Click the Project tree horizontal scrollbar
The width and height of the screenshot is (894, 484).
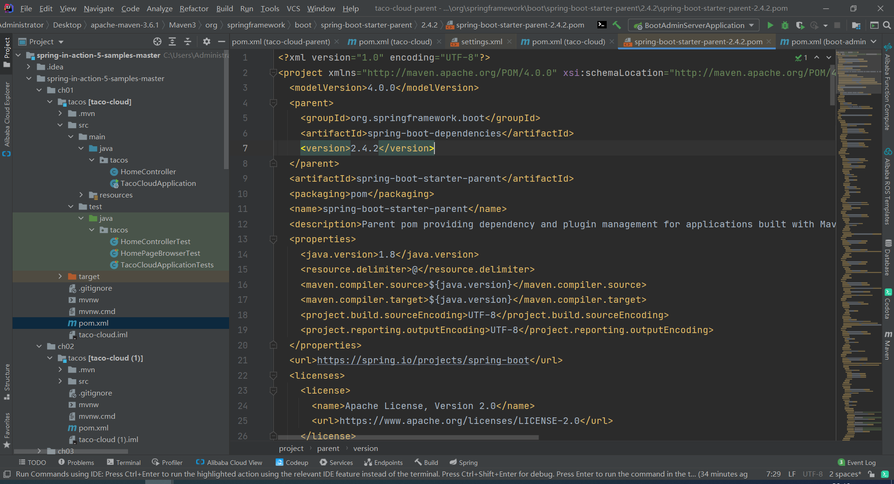[x=71, y=451]
